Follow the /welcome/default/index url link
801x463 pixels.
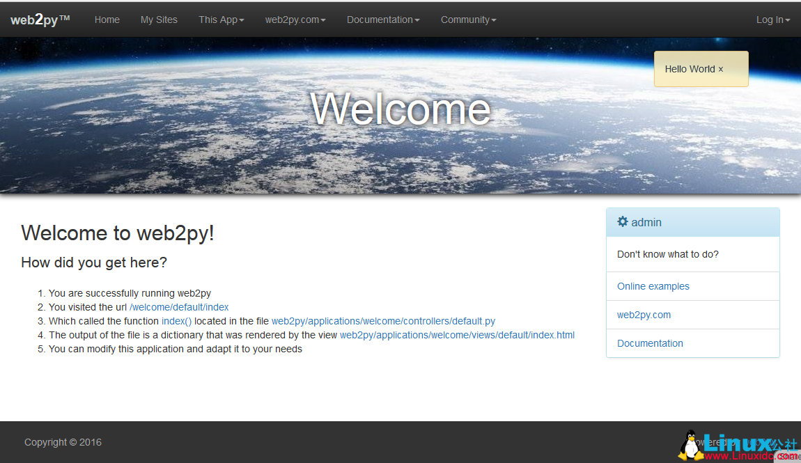[x=179, y=307]
